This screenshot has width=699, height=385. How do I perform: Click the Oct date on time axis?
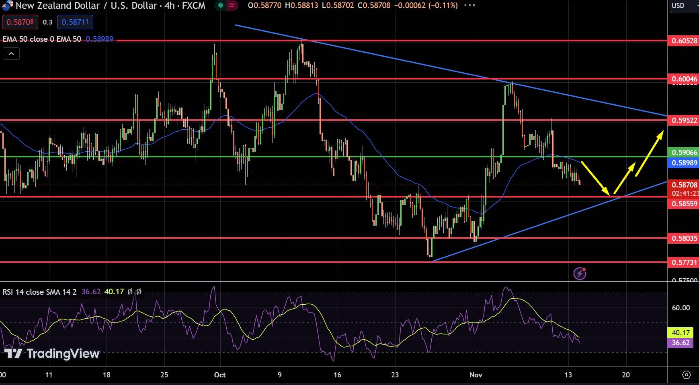[220, 375]
